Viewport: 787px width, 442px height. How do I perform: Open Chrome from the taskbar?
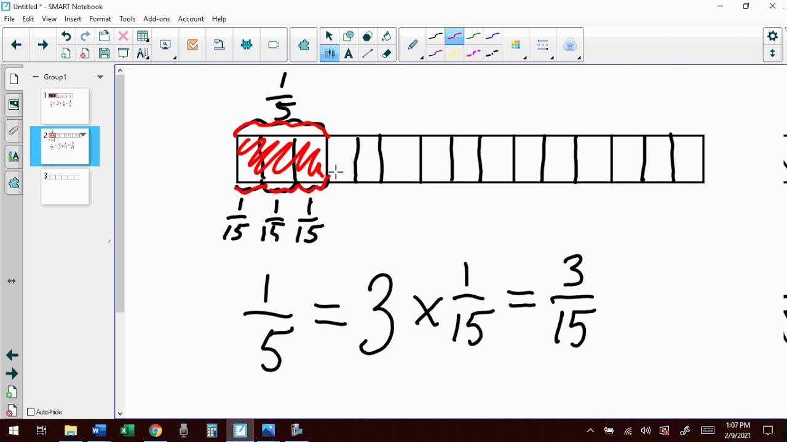coord(156,430)
